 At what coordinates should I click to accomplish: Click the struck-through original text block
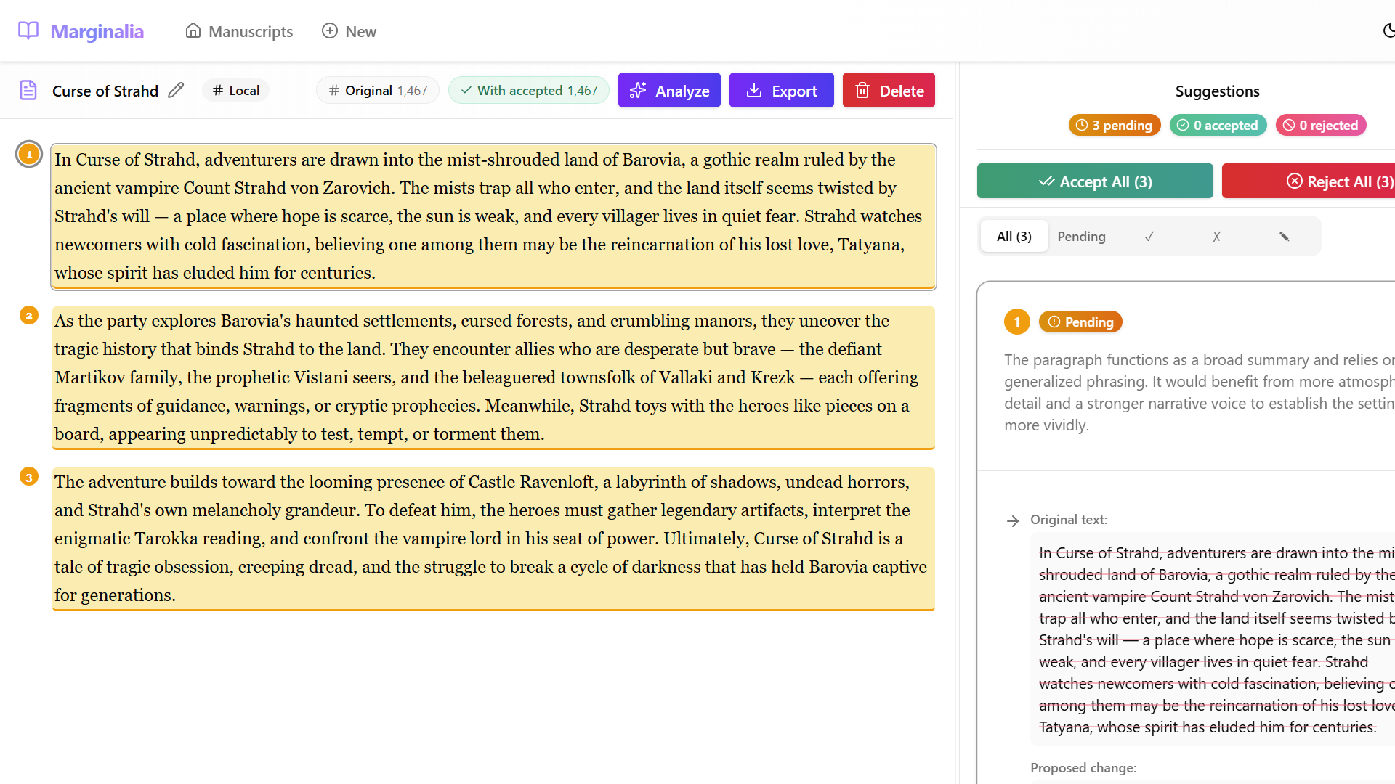[x=1213, y=640]
